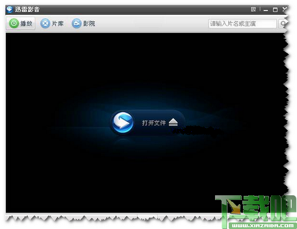Viewport: 297px width, 229px height.
Task: Open the main menu icon beside minimize
Action: (253, 9)
